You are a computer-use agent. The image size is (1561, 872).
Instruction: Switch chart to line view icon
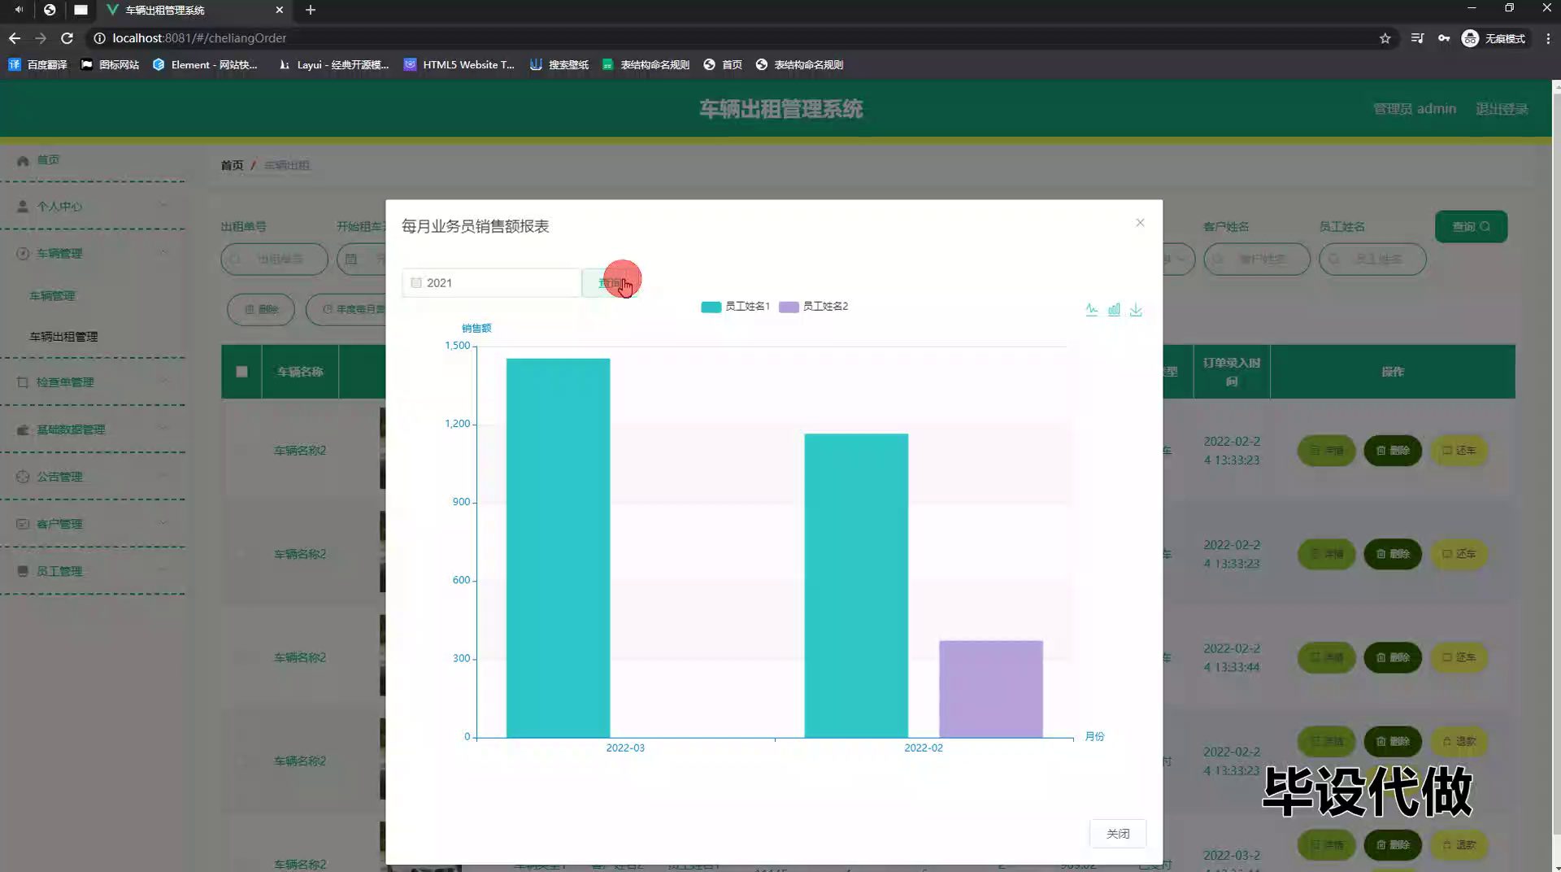(1092, 310)
